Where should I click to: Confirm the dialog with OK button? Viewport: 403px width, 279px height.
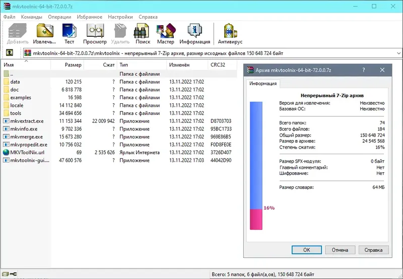coord(307,250)
